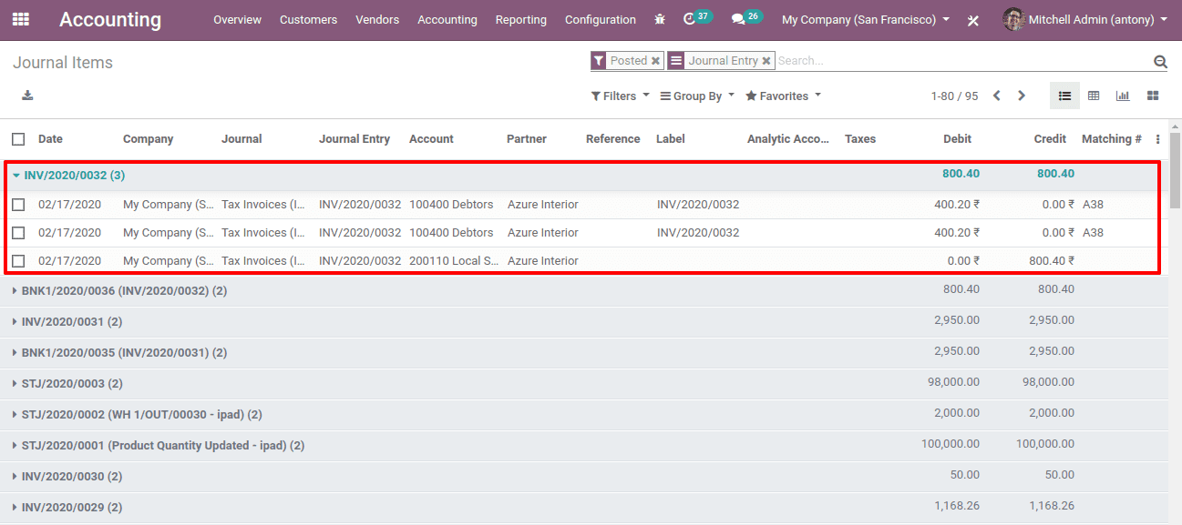Open the Favorites dropdown
The width and height of the screenshot is (1182, 525).
click(784, 96)
